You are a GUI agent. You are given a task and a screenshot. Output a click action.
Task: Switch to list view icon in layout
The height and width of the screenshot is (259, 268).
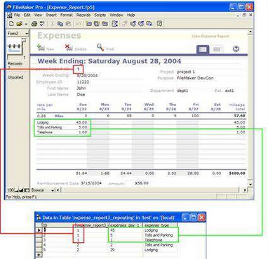point(217,49)
